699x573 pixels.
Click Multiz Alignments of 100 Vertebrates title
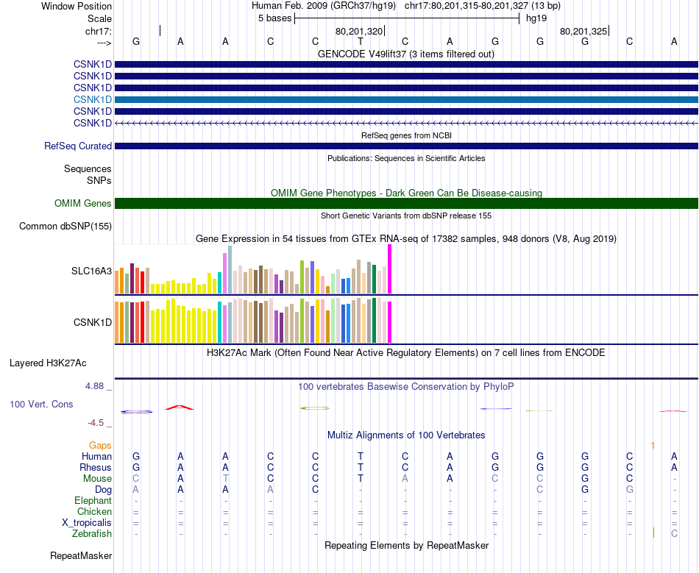pos(406,435)
